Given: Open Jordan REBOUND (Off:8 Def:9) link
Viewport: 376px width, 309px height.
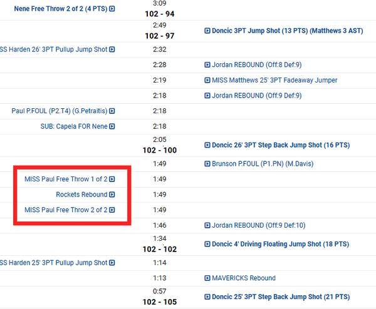Looking at the screenshot, I should (256, 65).
